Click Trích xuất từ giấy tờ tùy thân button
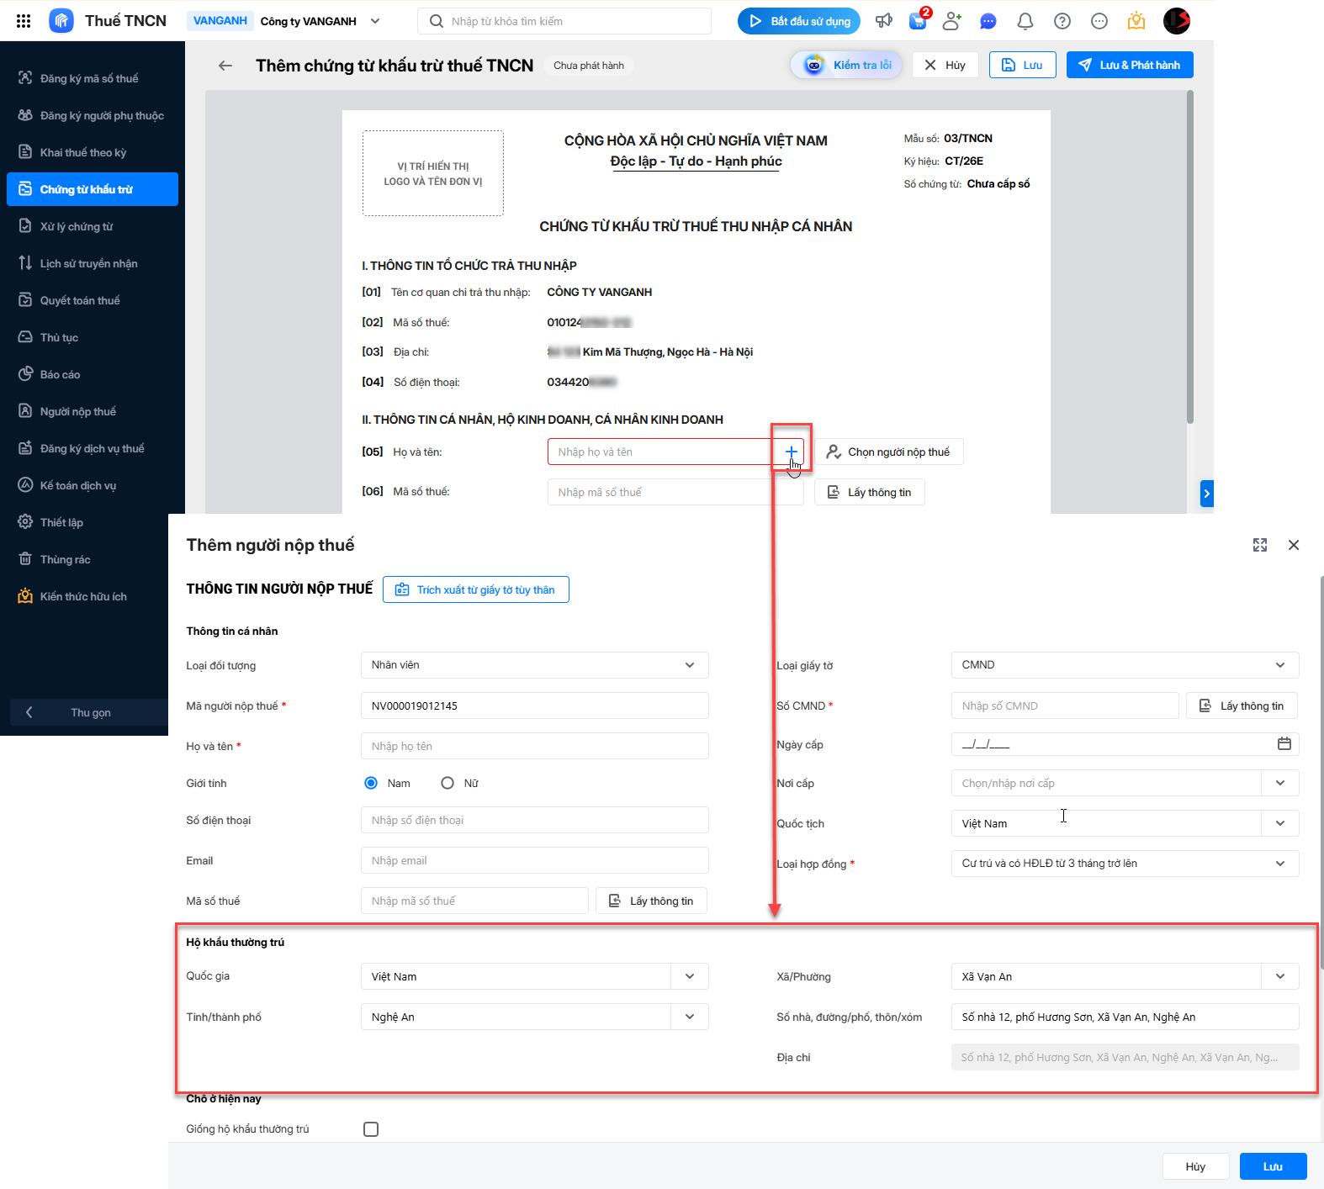This screenshot has height=1189, width=1324. pos(475,589)
